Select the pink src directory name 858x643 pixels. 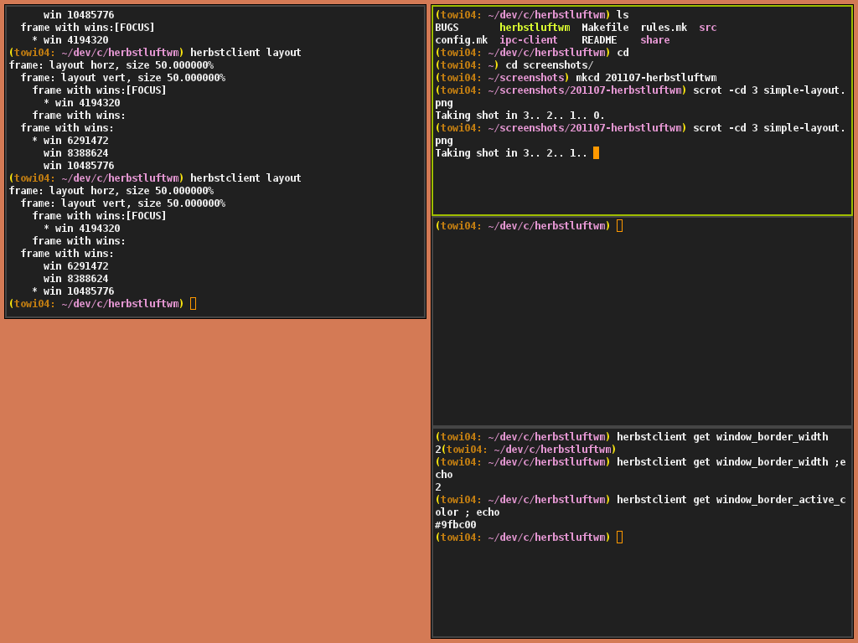coord(707,28)
